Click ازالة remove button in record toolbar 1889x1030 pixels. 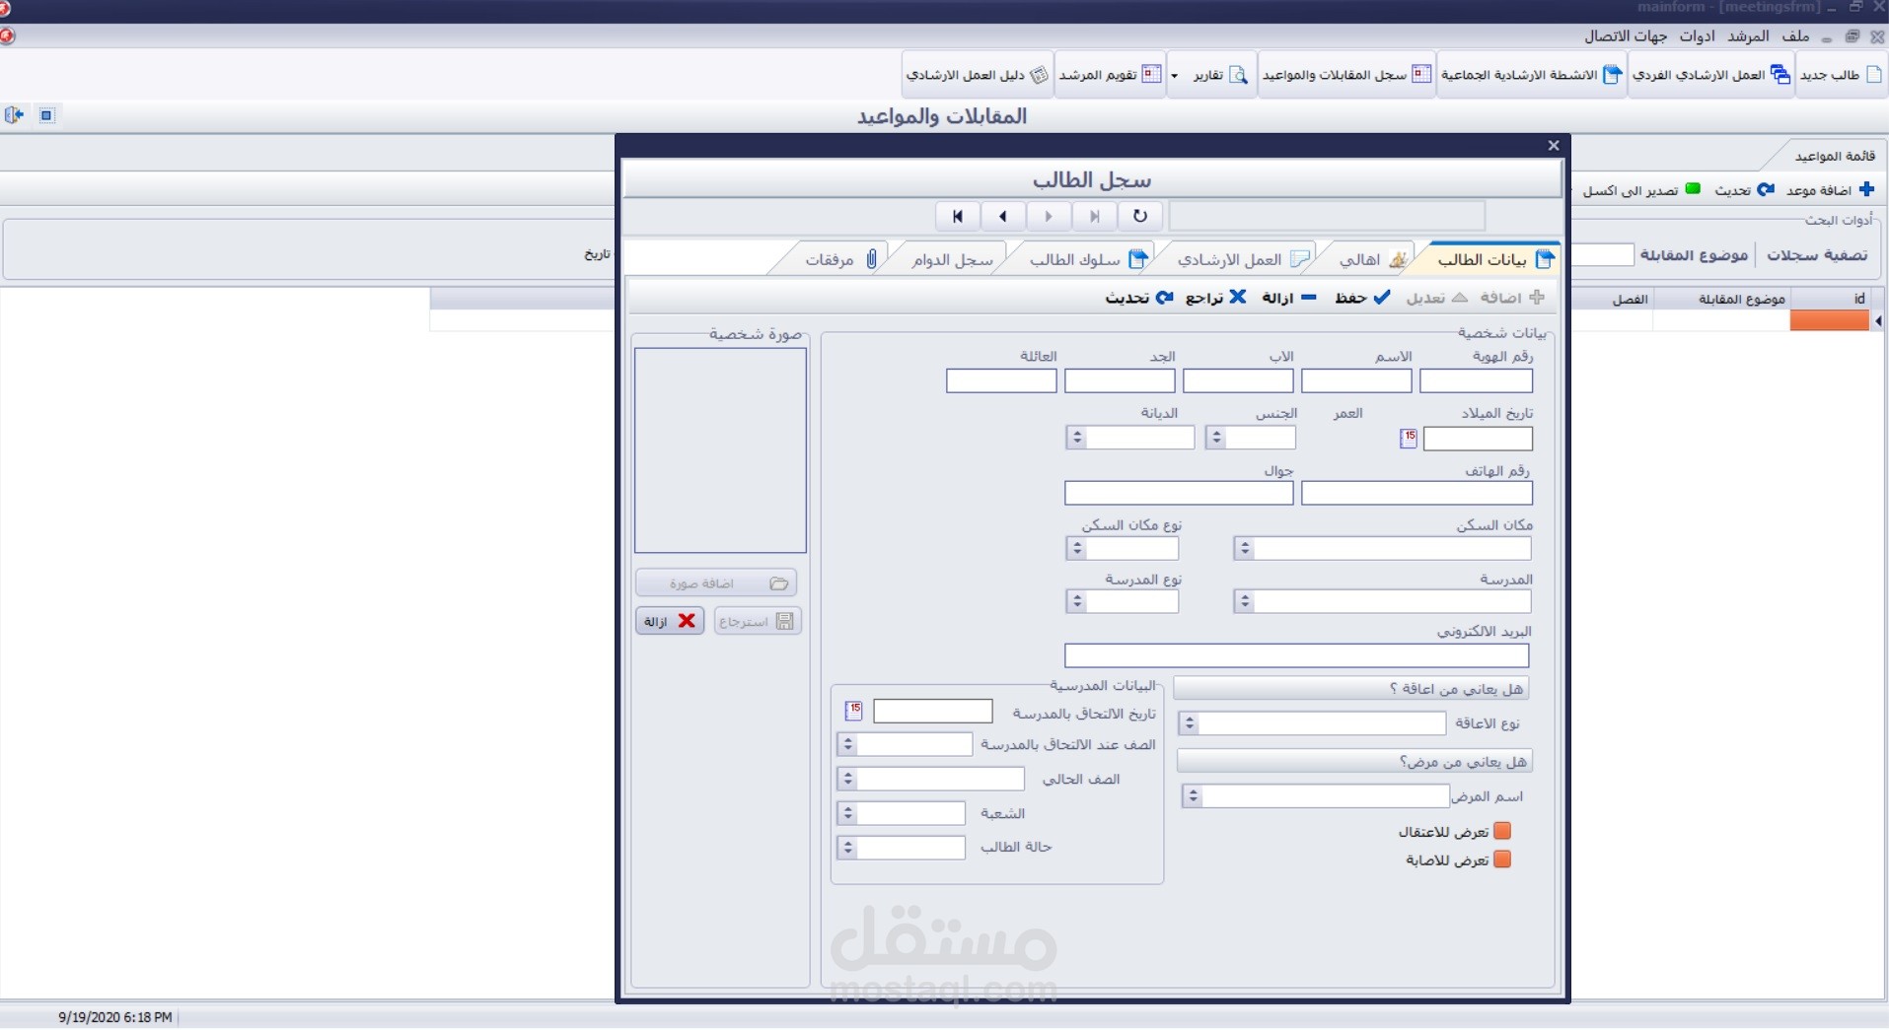pos(1288,298)
